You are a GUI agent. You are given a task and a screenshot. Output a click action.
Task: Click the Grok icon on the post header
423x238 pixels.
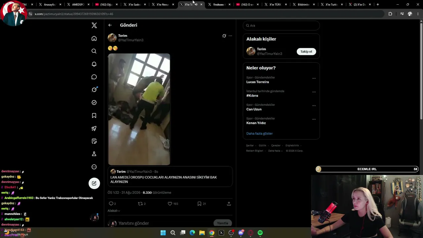click(224, 36)
